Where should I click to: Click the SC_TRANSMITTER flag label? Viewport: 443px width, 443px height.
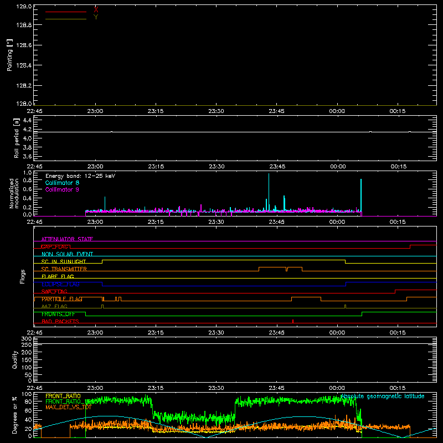click(x=64, y=269)
